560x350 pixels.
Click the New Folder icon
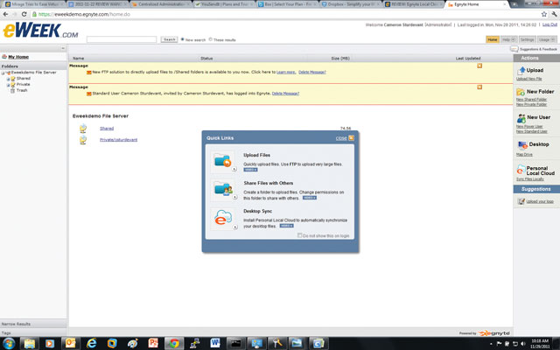[x=521, y=91]
